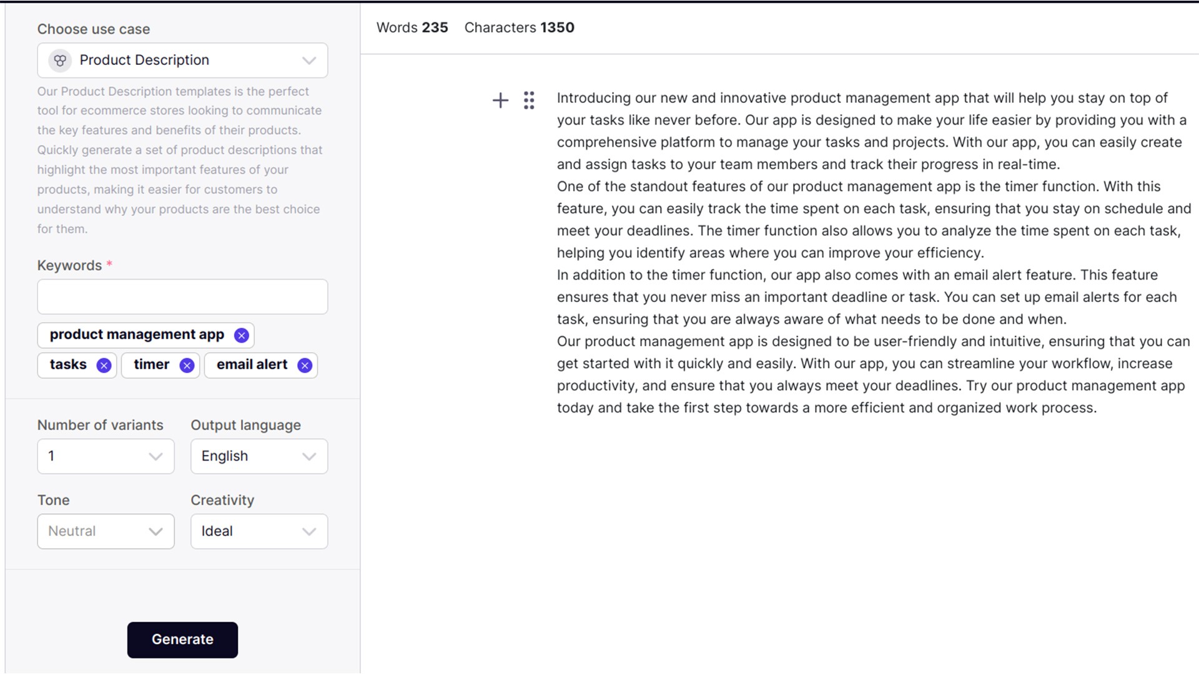Remove the 'tasks' keyword tag
Viewport: 1199px width, 674px height.
pyautogui.click(x=104, y=366)
